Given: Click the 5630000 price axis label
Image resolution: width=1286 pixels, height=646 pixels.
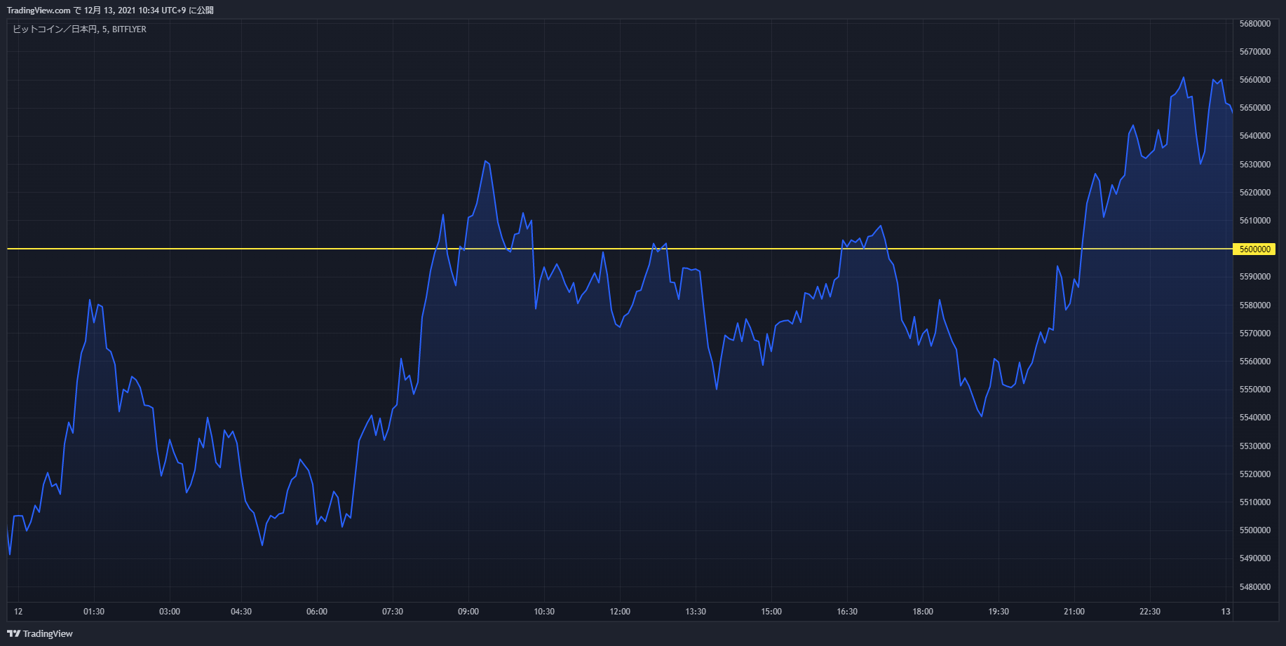Looking at the screenshot, I should (1254, 165).
